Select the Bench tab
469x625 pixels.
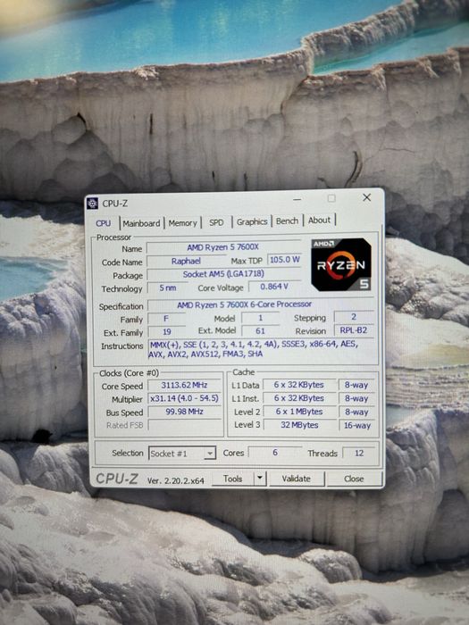pyautogui.click(x=287, y=221)
